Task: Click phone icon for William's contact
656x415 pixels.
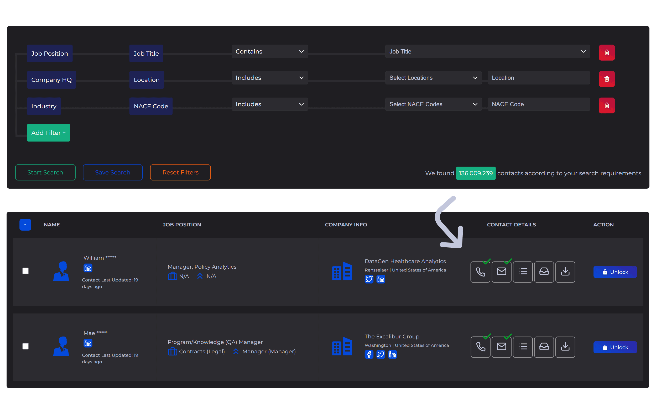Action: tap(480, 272)
